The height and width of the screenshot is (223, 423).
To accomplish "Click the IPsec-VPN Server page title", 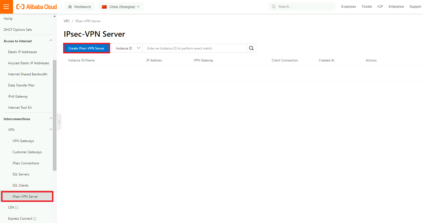I will pos(94,34).
